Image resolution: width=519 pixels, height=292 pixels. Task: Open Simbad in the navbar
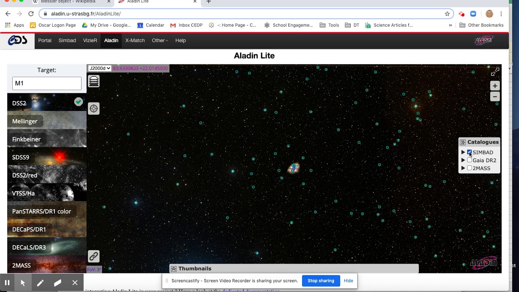(67, 41)
